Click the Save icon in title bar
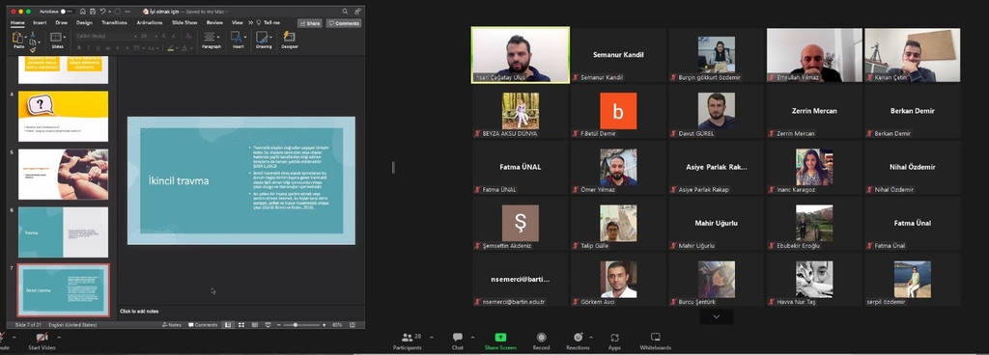Viewport: 989px width, 355px height. (x=92, y=12)
